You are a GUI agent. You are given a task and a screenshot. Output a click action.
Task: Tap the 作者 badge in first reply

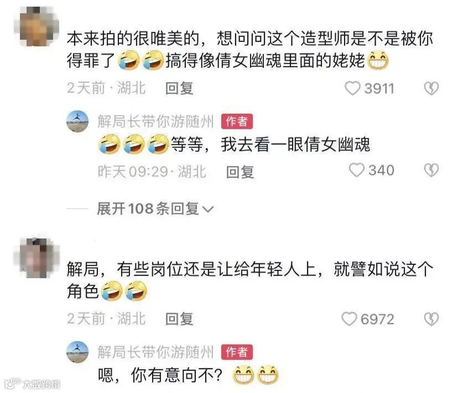click(x=237, y=121)
